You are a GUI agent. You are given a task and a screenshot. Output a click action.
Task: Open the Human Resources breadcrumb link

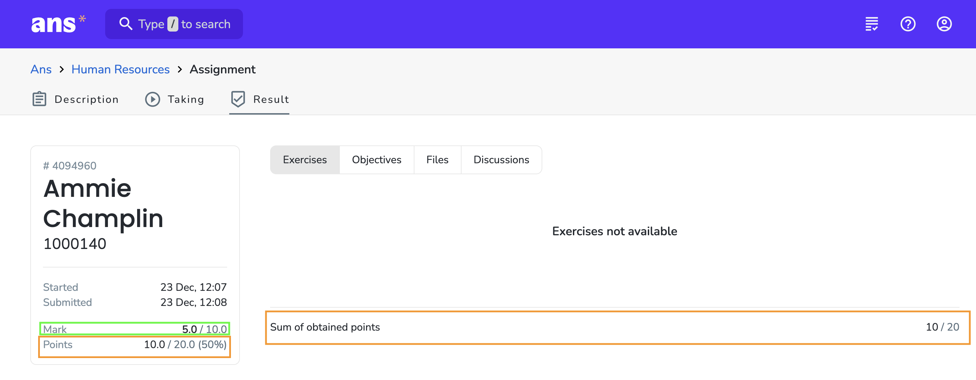[121, 69]
